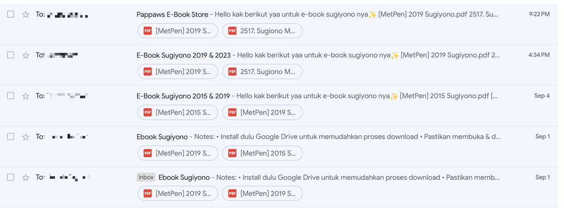Screen dimensions: 564x213
Task: Open [MetPen] 2019 attachment in Pappaws E-Book Store email
Action: (x=178, y=31)
